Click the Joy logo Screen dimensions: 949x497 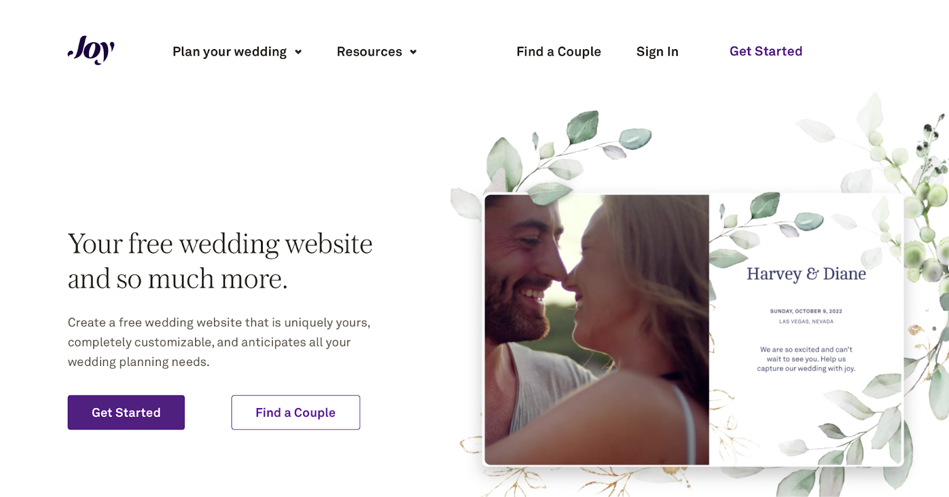91,50
